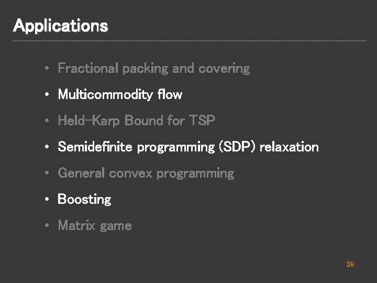The height and width of the screenshot is (283, 377).
Task: Click the "Semidefinite programming (SDP) relaxation" text
Action: pyautogui.click(x=188, y=147)
